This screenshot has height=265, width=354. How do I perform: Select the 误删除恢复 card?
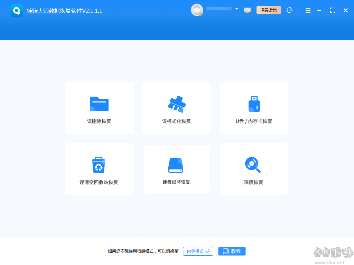[x=99, y=108]
